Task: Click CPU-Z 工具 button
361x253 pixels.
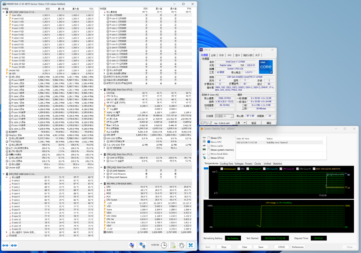Action: click(237, 123)
